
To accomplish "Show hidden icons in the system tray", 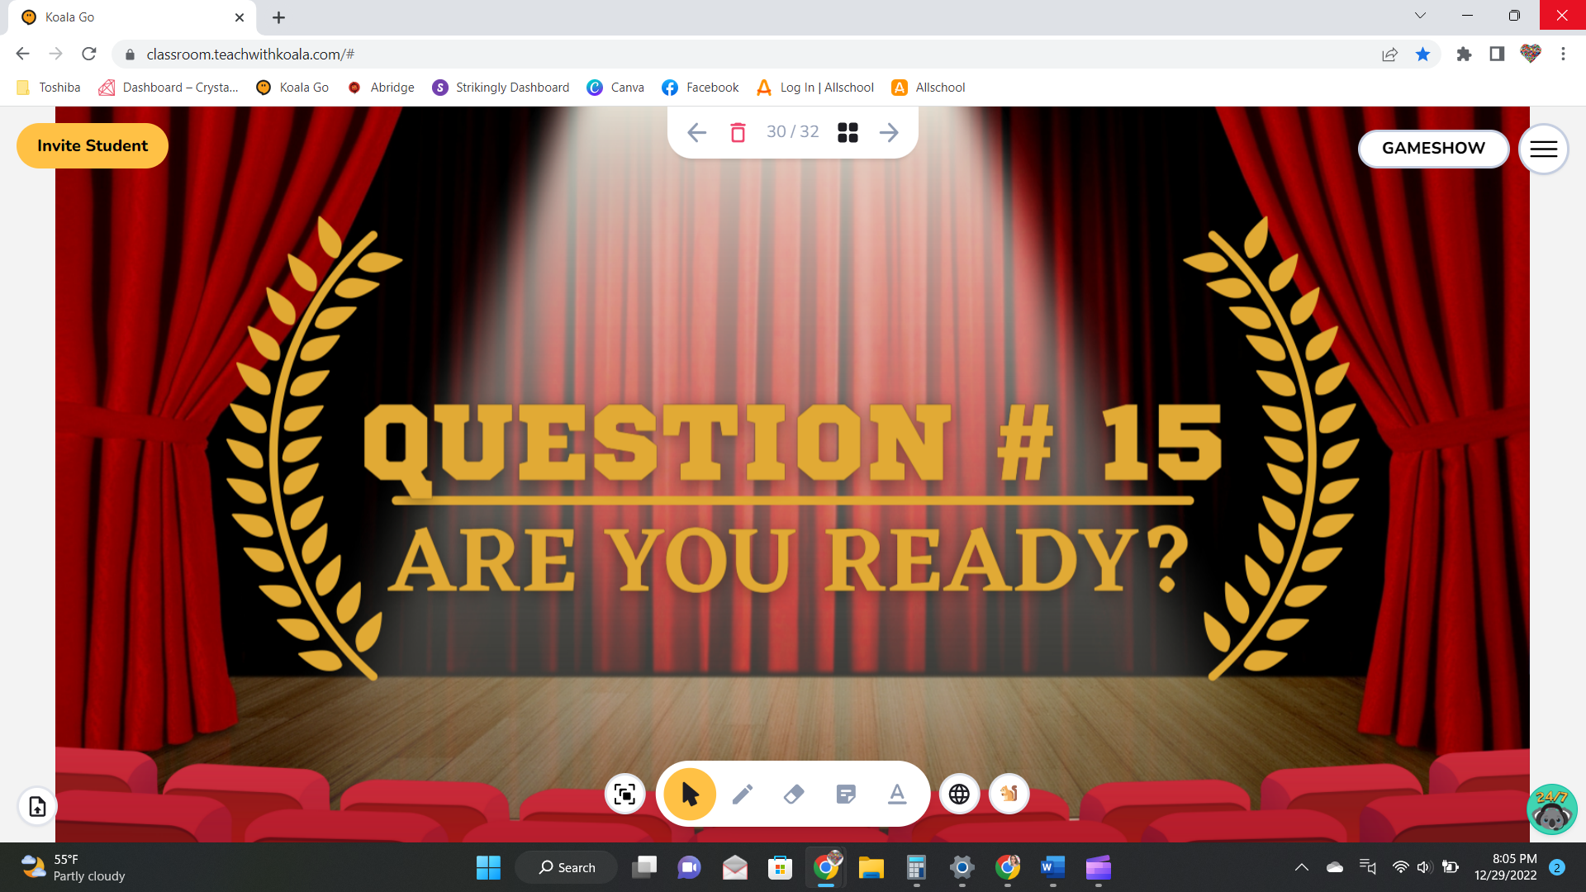I will point(1303,867).
